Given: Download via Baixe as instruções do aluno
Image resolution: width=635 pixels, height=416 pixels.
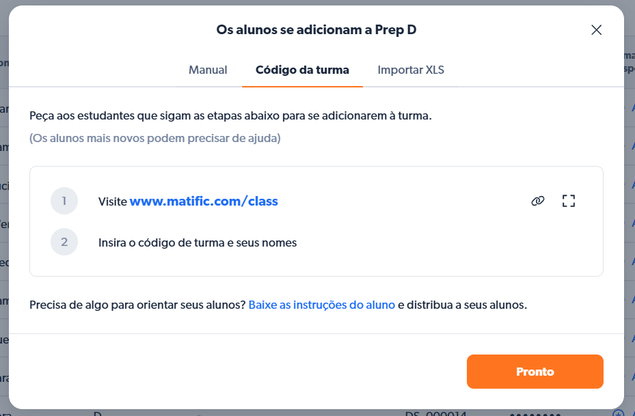Looking at the screenshot, I should 321,305.
